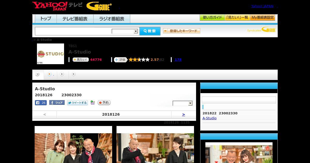Click the Facebook like count 26 button

(x=41, y=103)
